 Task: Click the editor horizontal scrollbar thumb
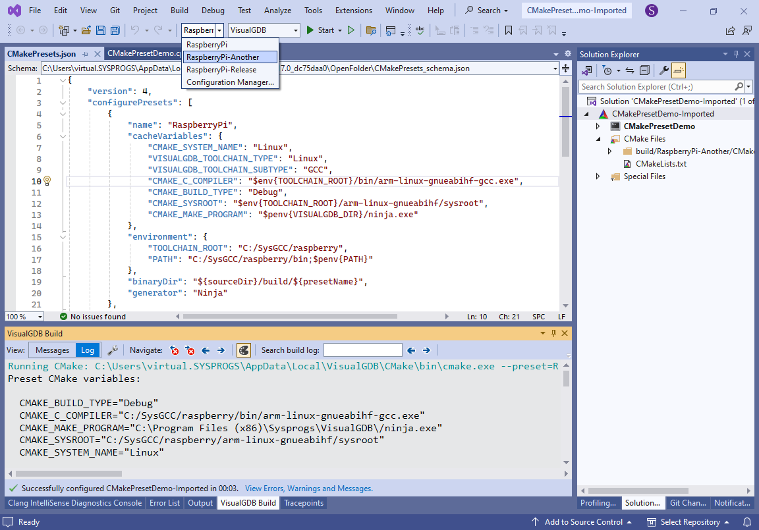pos(290,317)
